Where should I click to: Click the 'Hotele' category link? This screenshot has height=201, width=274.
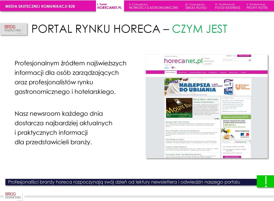pos(207,59)
